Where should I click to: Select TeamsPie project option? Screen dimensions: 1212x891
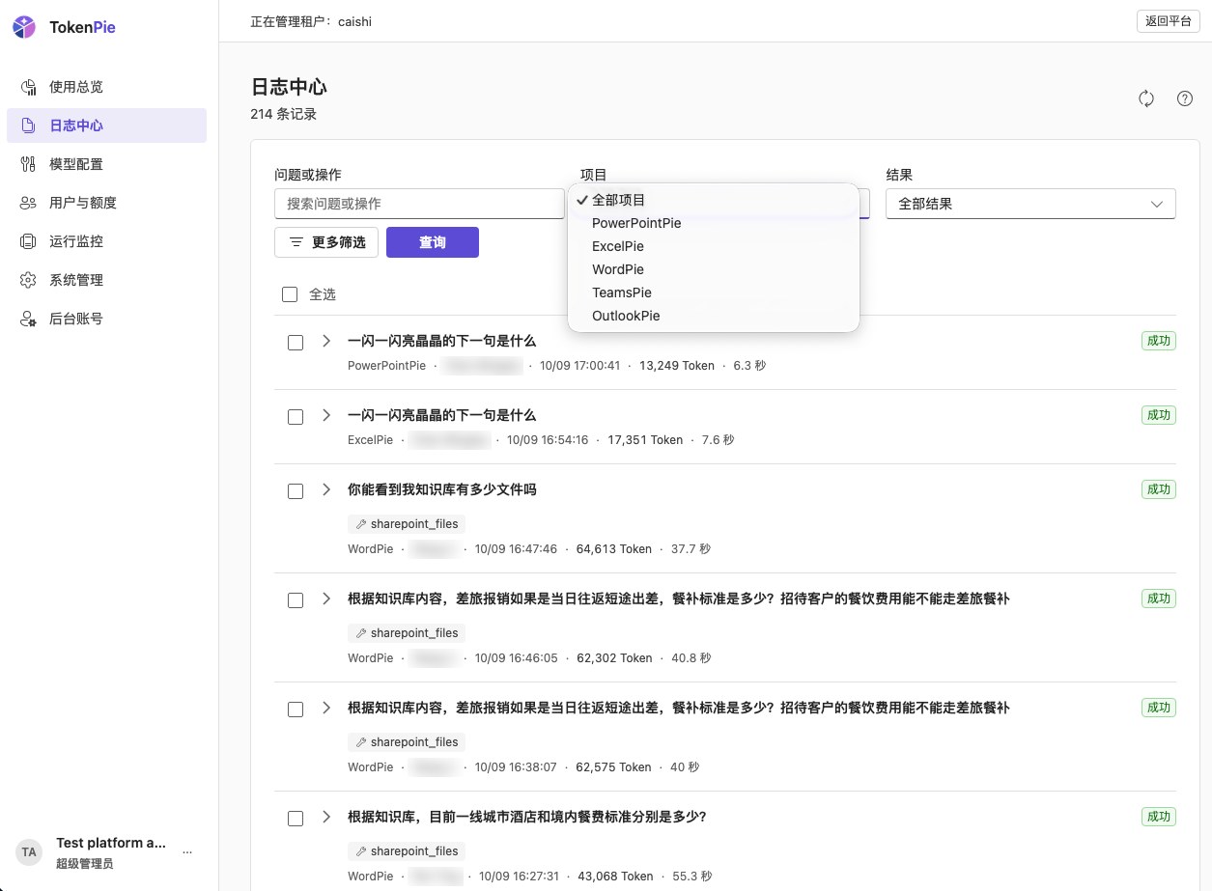713,292
